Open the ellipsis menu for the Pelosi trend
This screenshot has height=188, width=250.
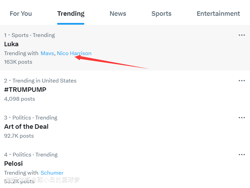[x=242, y=155]
